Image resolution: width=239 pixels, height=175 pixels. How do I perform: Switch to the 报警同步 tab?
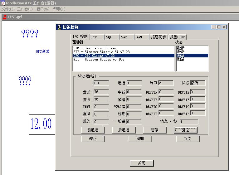coord(159,37)
